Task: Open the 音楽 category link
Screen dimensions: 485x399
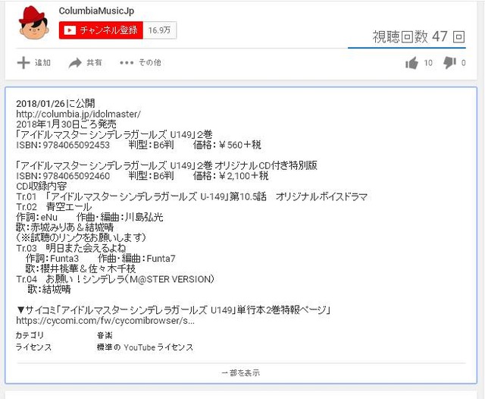Action: pos(105,335)
